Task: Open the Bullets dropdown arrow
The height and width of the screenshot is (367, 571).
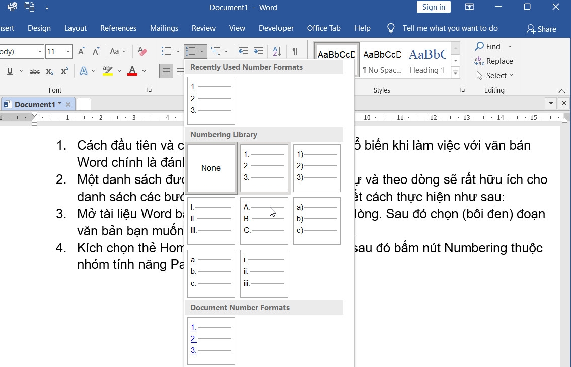Action: [177, 51]
